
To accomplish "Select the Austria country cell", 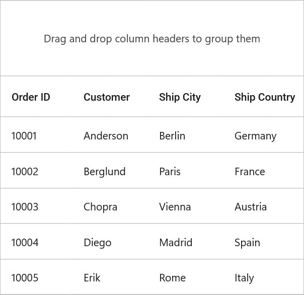I will pyautogui.click(x=251, y=207).
